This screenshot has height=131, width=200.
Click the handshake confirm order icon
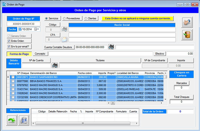point(187,22)
